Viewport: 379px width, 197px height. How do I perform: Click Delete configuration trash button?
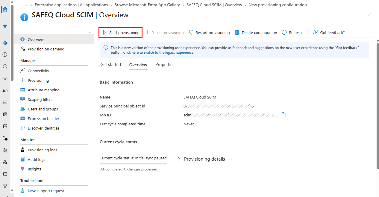pos(256,33)
